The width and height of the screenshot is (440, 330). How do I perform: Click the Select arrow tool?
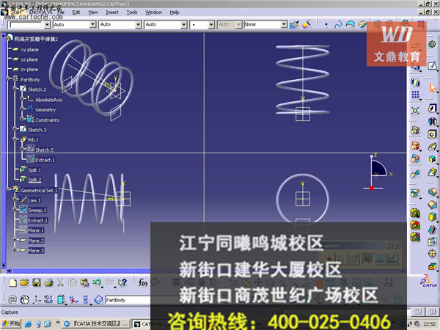(433, 88)
